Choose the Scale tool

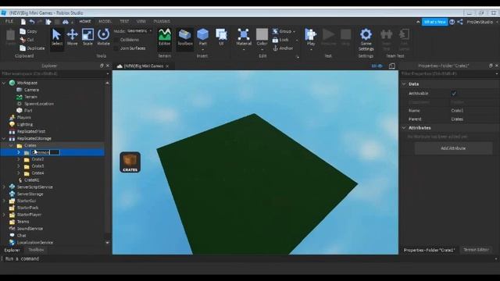pyautogui.click(x=87, y=37)
